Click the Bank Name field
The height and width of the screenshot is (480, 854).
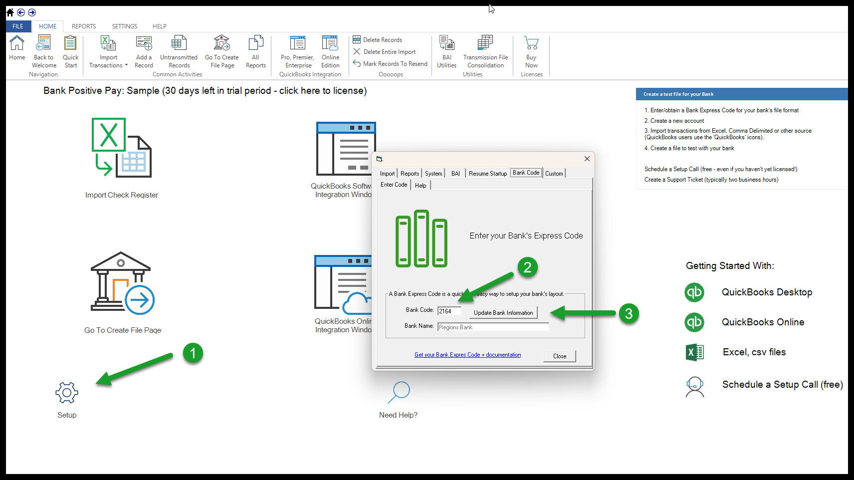pos(493,327)
